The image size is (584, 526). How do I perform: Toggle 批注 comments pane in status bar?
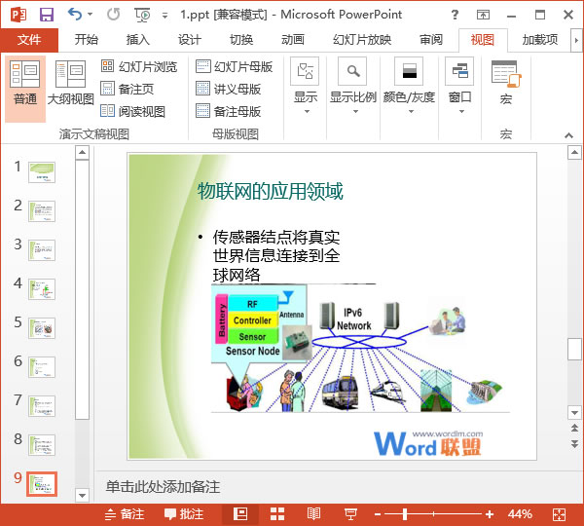[184, 514]
